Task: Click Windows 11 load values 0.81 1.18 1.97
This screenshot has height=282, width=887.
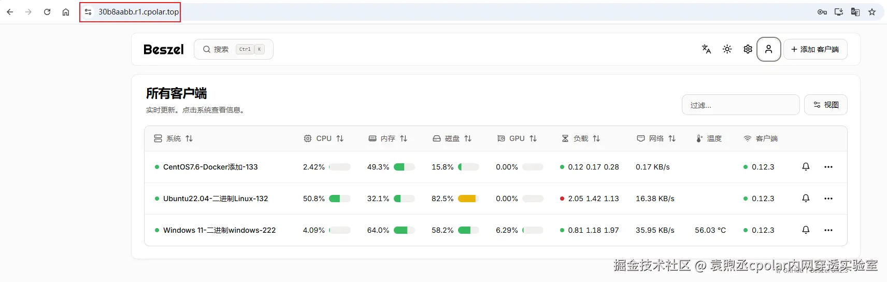Action: pyautogui.click(x=593, y=230)
